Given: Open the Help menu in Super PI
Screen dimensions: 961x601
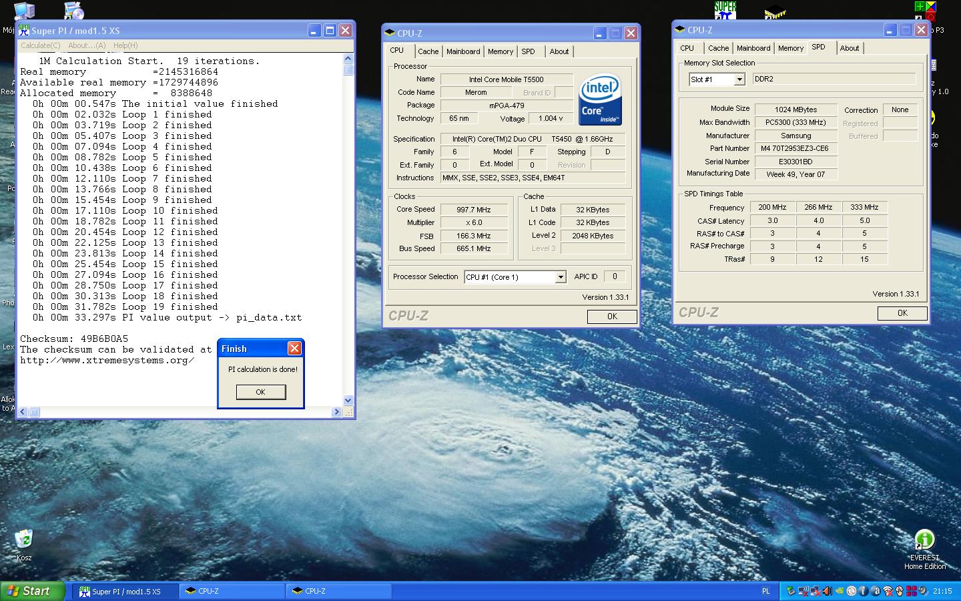Looking at the screenshot, I should (x=125, y=45).
